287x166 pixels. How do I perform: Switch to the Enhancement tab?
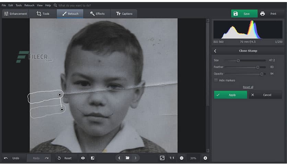(x=15, y=14)
